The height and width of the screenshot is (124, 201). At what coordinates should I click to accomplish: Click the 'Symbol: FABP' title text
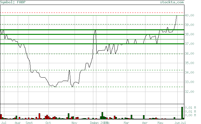13,2
